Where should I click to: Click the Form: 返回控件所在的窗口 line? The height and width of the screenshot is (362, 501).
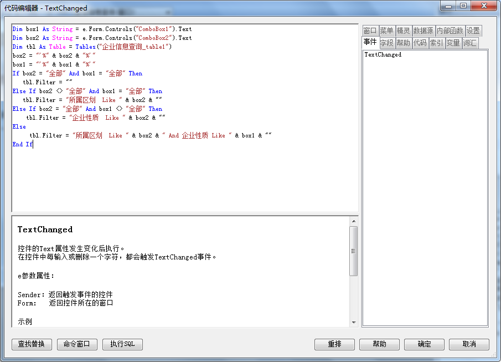[x=65, y=303]
